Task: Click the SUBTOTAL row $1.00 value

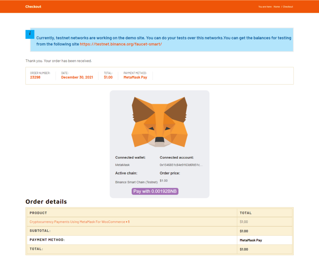Action: [244, 231]
